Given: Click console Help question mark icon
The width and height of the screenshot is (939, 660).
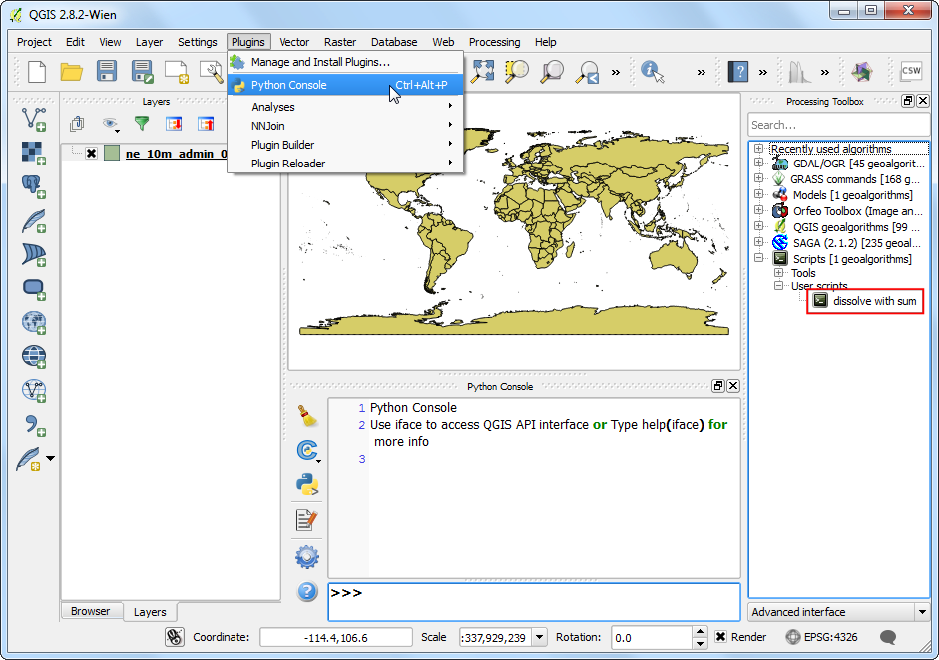Looking at the screenshot, I should [307, 592].
